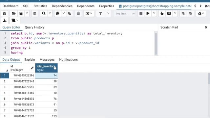The height and width of the screenshot is (118, 210).
Task: Click the explain pointer hand icon
Action: (162, 13)
